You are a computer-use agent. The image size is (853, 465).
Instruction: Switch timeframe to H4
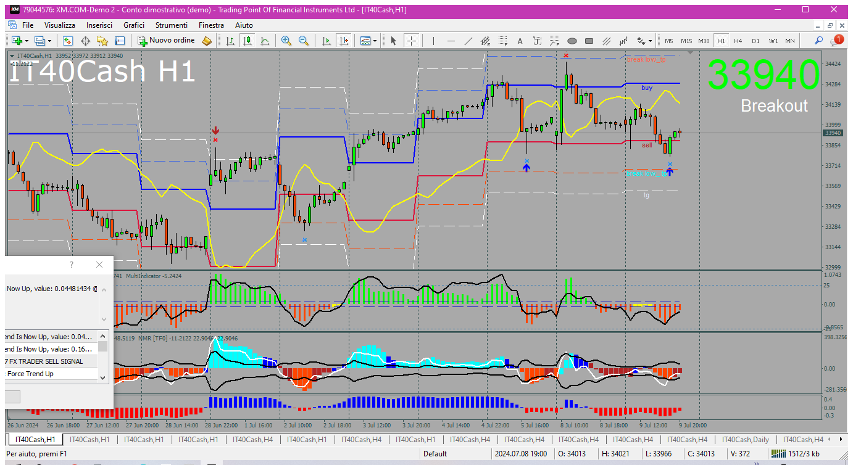pyautogui.click(x=738, y=41)
